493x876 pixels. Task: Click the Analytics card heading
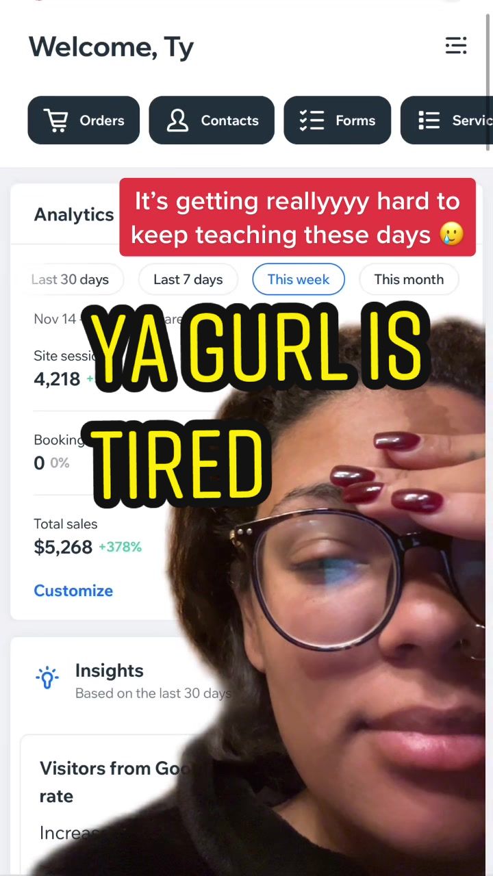click(74, 215)
